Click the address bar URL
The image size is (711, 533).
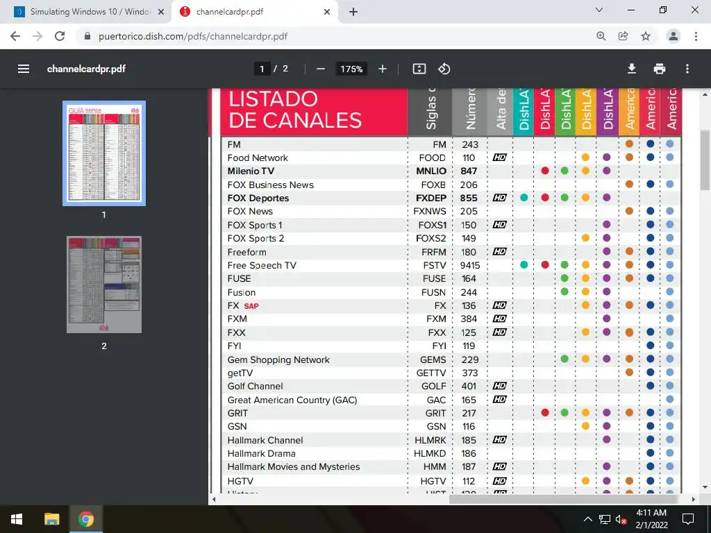pos(193,36)
